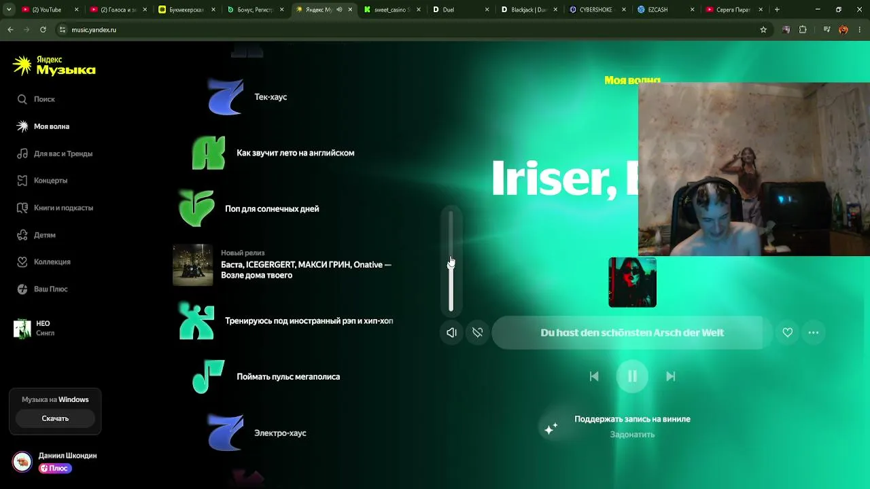Switch to the Букмекерская tab
Screen dimensions: 870x489
click(x=186, y=10)
